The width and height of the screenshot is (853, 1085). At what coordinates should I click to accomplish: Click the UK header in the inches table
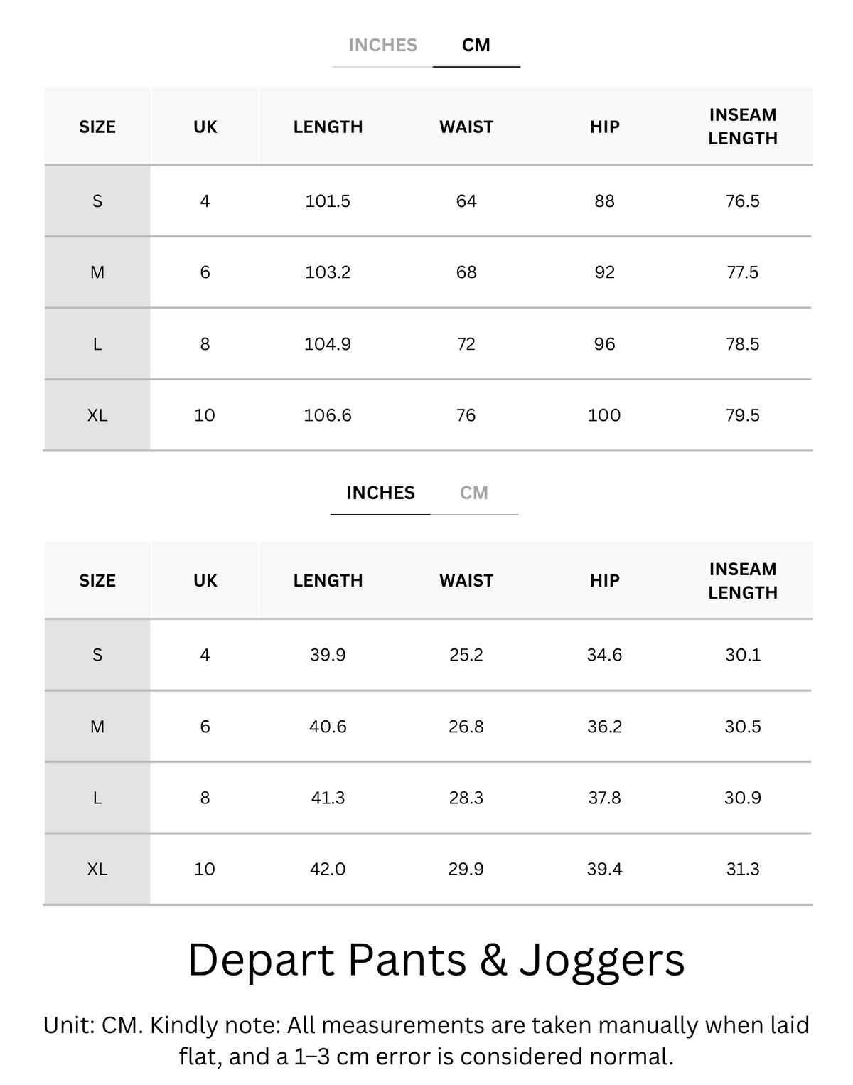click(205, 581)
